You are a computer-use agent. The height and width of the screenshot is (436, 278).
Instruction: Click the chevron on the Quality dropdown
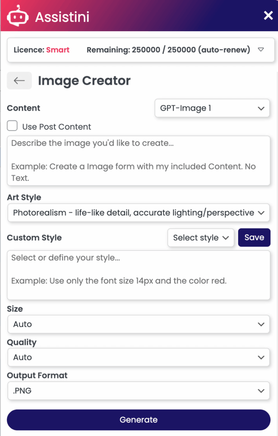click(261, 357)
